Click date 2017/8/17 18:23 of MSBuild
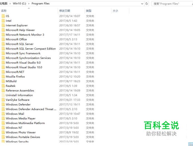Viewport: 193px width, 146px height. (70, 81)
